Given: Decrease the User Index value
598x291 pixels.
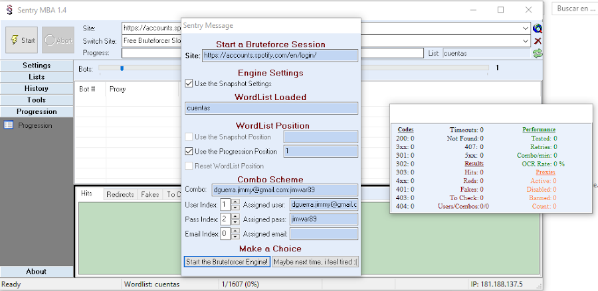Looking at the screenshot, I should pyautogui.click(x=235, y=207).
